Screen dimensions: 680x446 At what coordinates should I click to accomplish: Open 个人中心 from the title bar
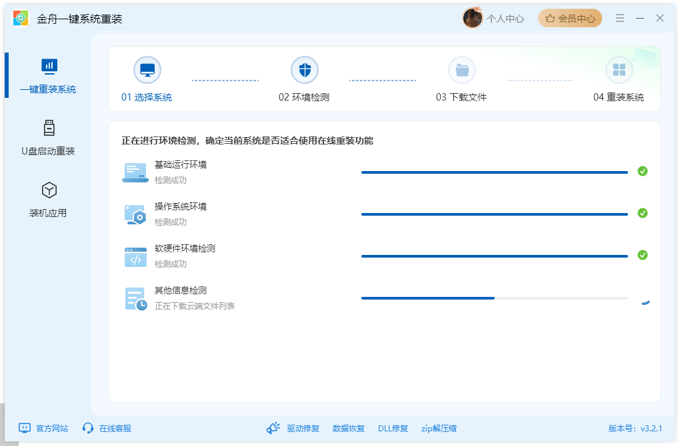(501, 18)
